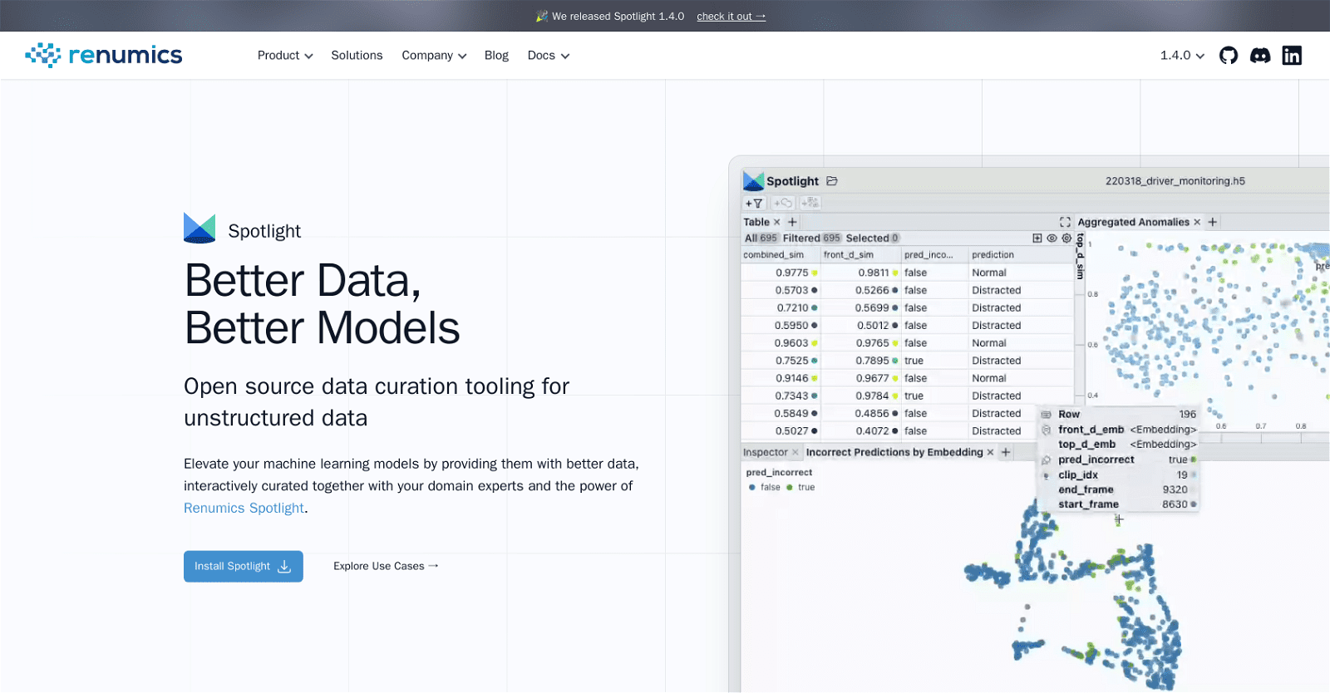Click the Install Spotlight button
The width and height of the screenshot is (1330, 693).
click(243, 567)
